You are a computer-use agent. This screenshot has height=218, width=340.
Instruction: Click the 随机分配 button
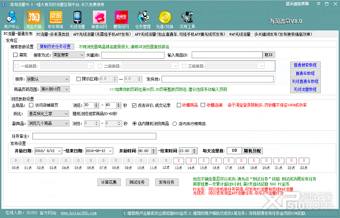click(x=253, y=151)
